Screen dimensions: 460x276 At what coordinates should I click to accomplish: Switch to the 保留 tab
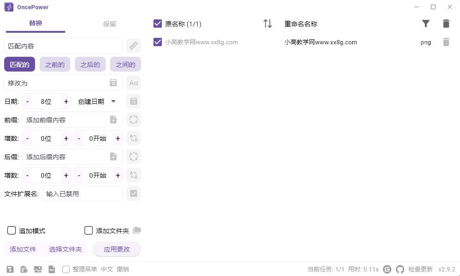tap(110, 24)
